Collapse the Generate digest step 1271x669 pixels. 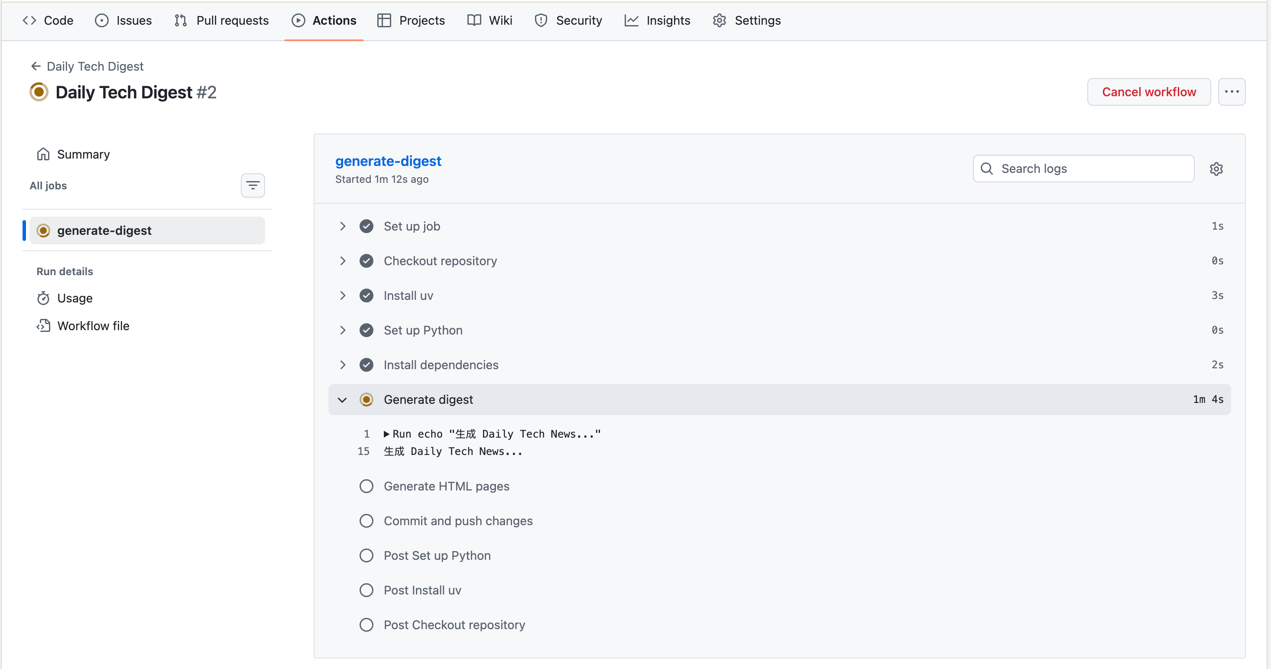pos(342,399)
